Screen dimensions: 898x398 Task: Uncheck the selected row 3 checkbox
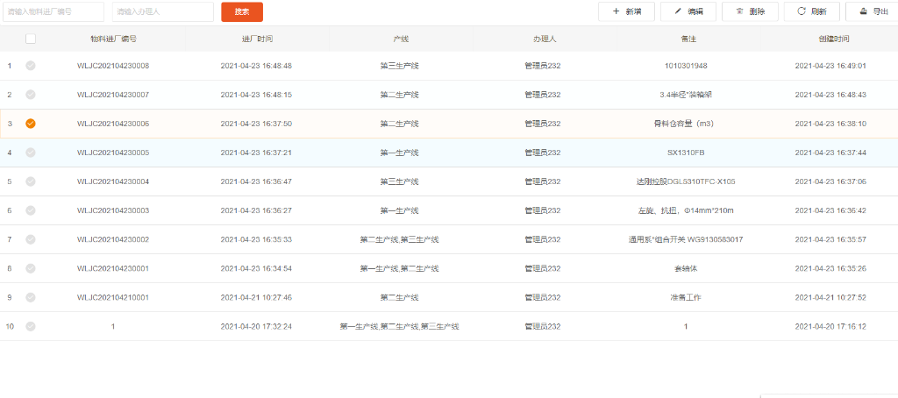31,124
